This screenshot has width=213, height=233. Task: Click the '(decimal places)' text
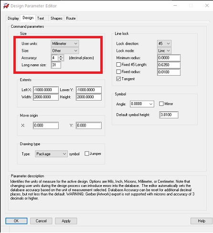(81, 58)
